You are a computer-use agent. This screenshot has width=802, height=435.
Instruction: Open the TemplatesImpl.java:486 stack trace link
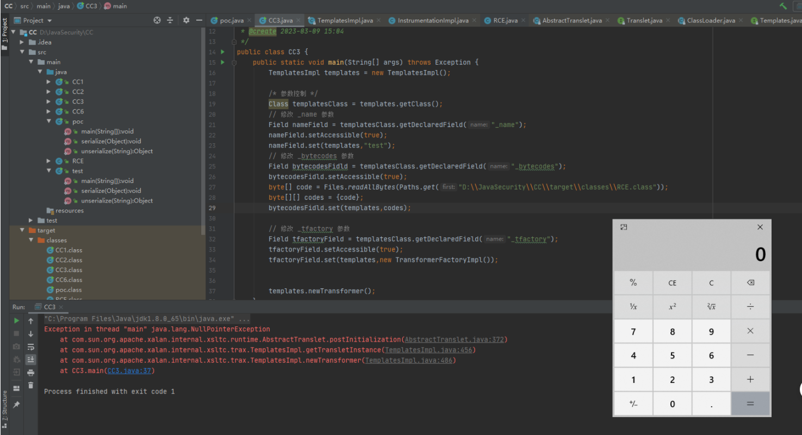point(409,360)
